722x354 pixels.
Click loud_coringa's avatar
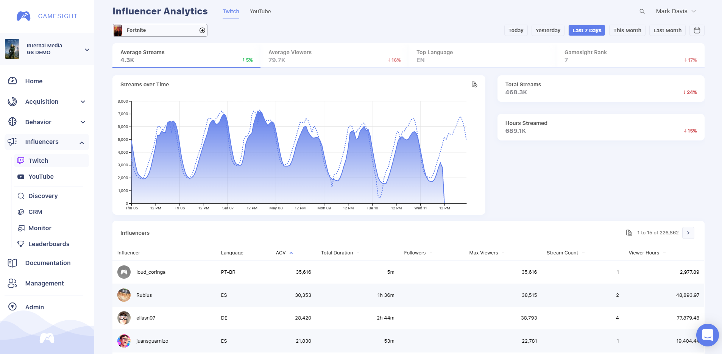(124, 272)
